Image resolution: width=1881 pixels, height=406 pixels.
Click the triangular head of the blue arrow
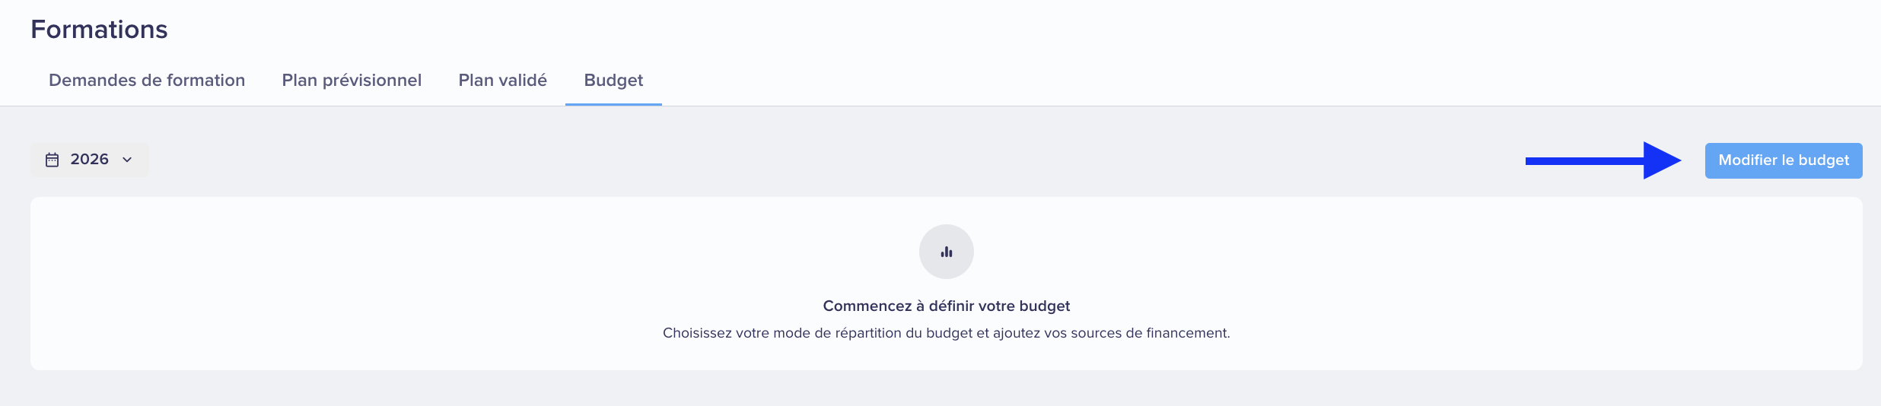pyautogui.click(x=1661, y=160)
